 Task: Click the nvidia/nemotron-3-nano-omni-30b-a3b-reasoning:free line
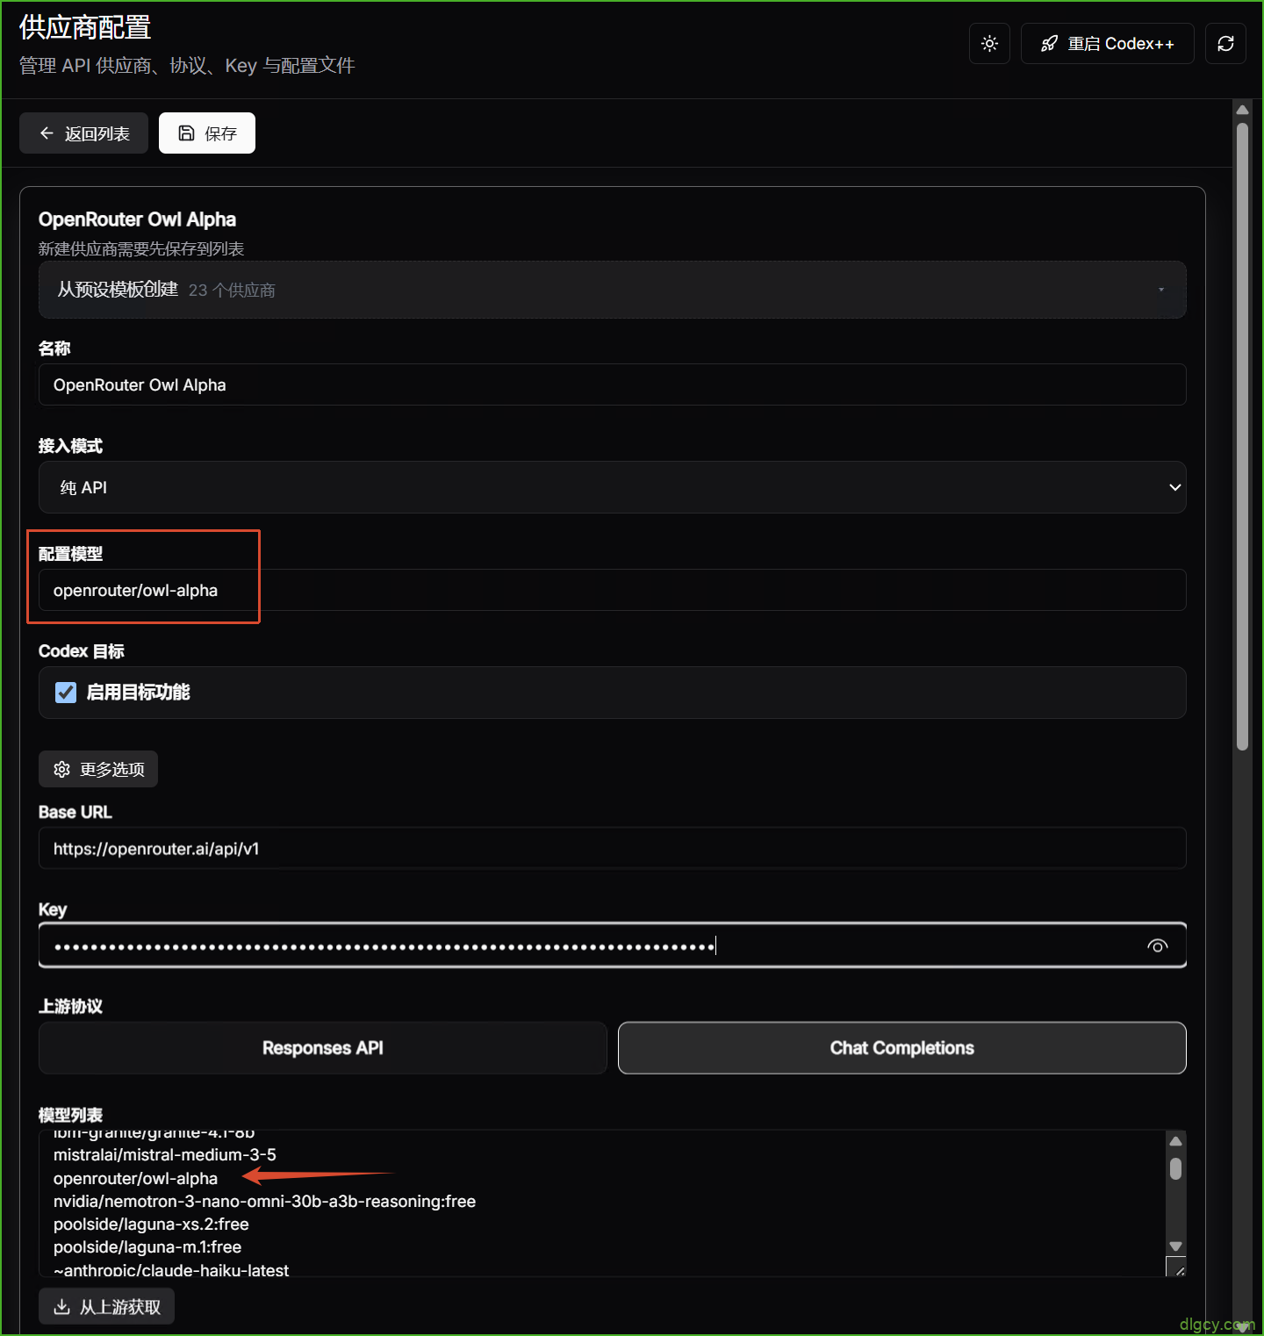pos(264,1202)
